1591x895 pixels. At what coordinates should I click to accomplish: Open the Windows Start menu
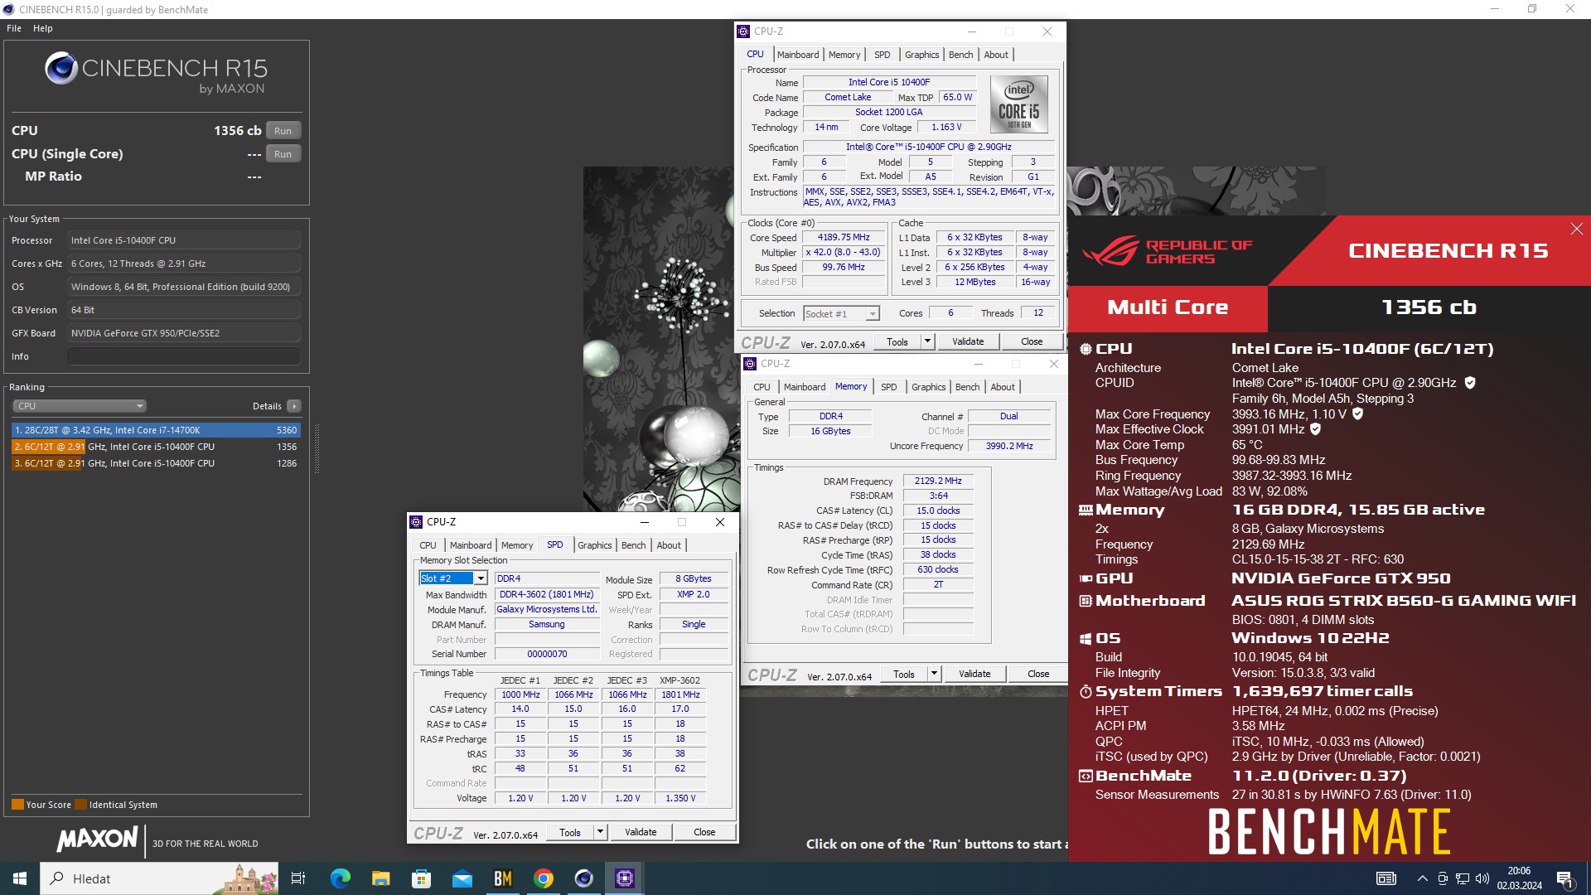coord(20,878)
